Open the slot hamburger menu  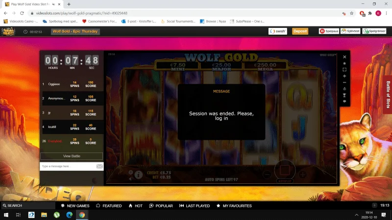130,173
